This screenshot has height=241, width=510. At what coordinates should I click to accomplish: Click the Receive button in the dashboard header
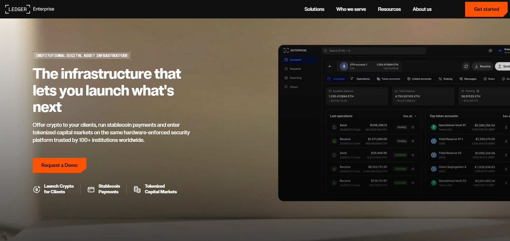tap(483, 67)
